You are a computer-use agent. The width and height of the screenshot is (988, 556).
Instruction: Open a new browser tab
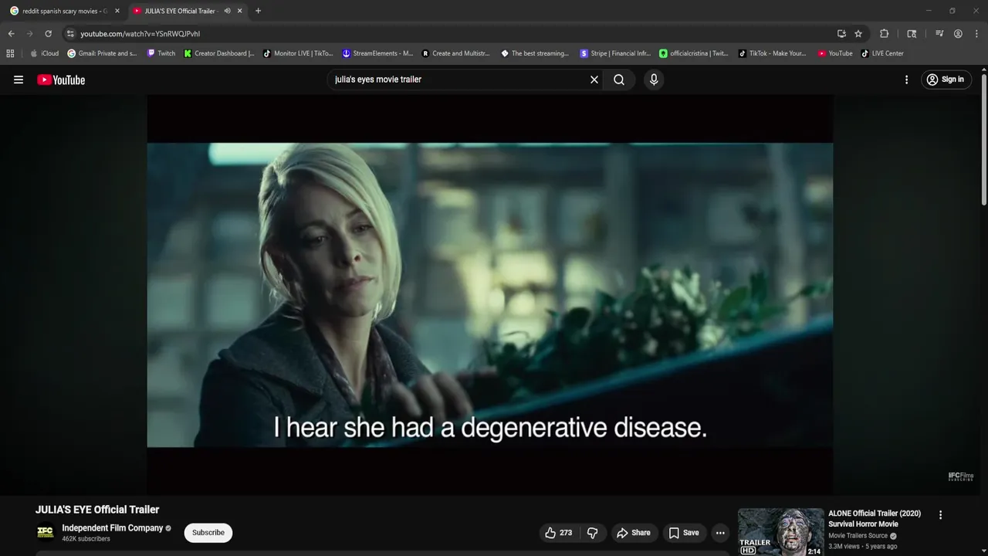258,11
